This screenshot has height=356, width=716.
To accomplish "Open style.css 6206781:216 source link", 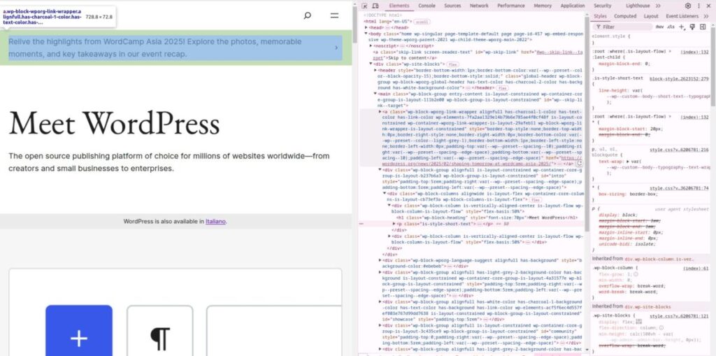I will coord(679,150).
